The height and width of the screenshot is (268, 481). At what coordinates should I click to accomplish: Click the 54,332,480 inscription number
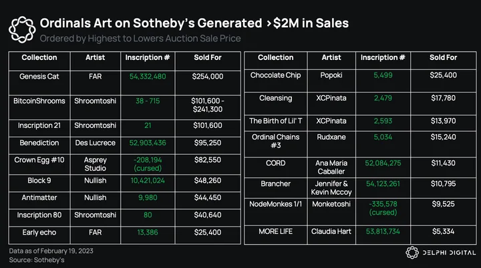pyautogui.click(x=148, y=77)
